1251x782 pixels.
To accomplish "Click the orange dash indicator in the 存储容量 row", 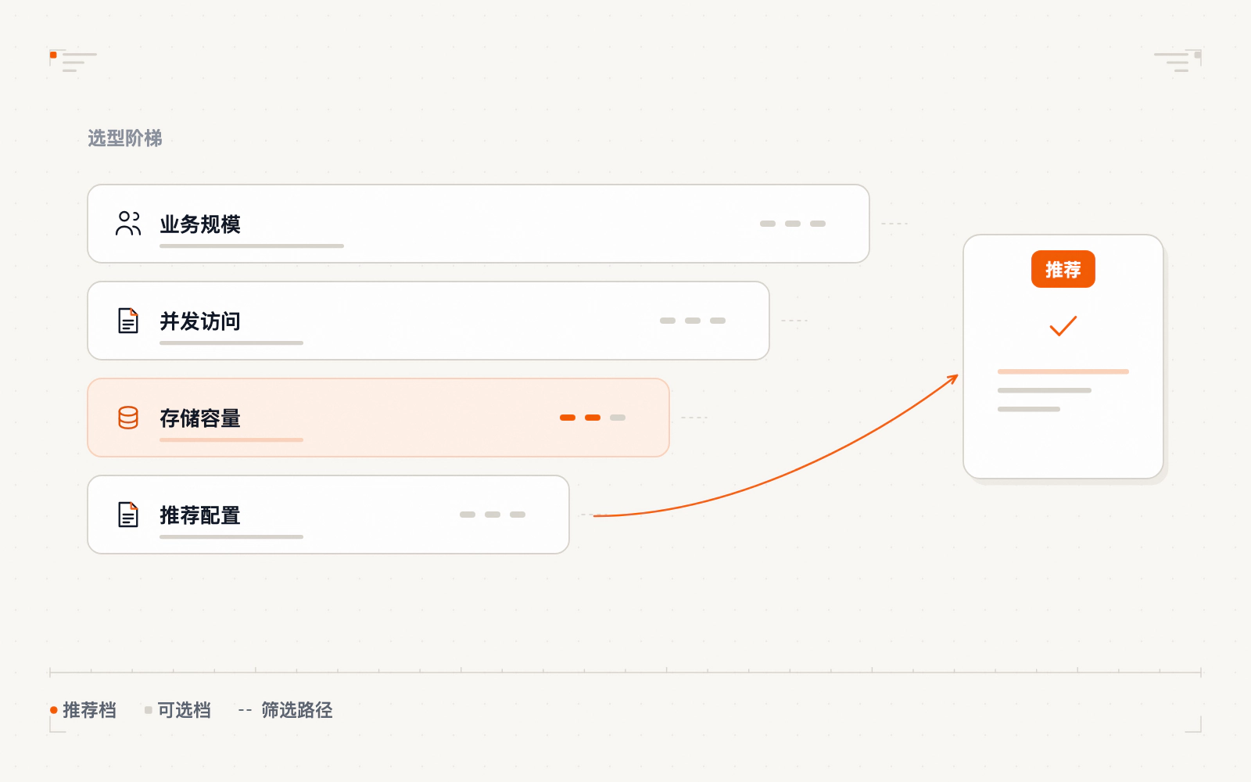I will pyautogui.click(x=593, y=418).
